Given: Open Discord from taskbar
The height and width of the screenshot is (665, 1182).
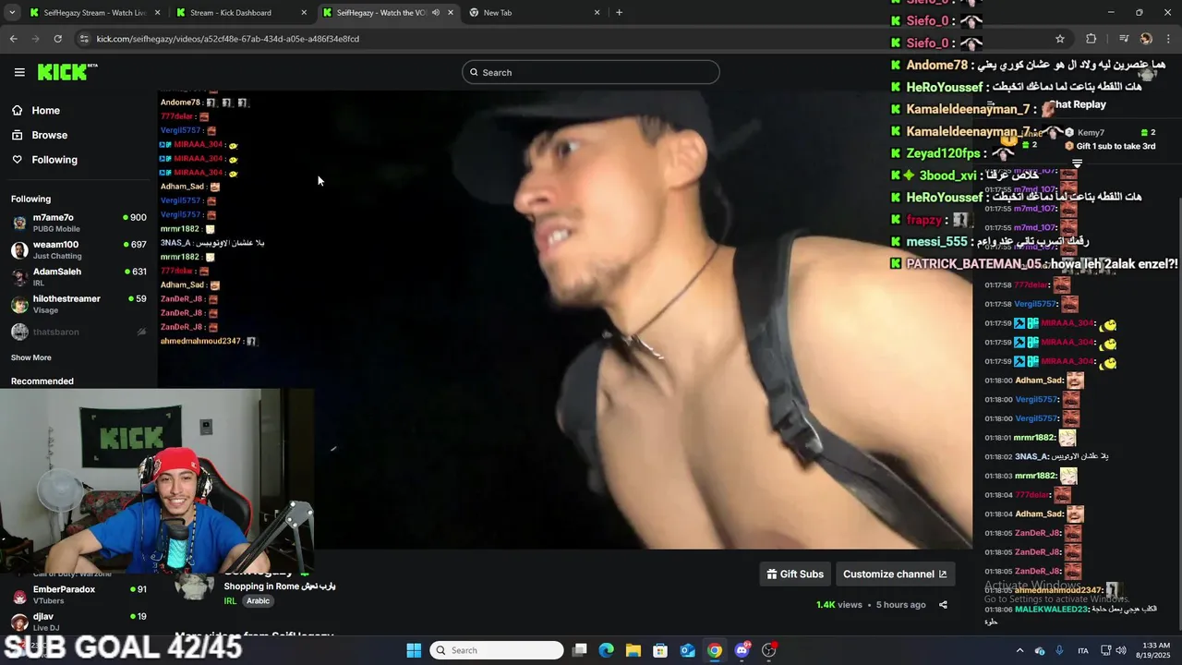Looking at the screenshot, I should point(742,650).
